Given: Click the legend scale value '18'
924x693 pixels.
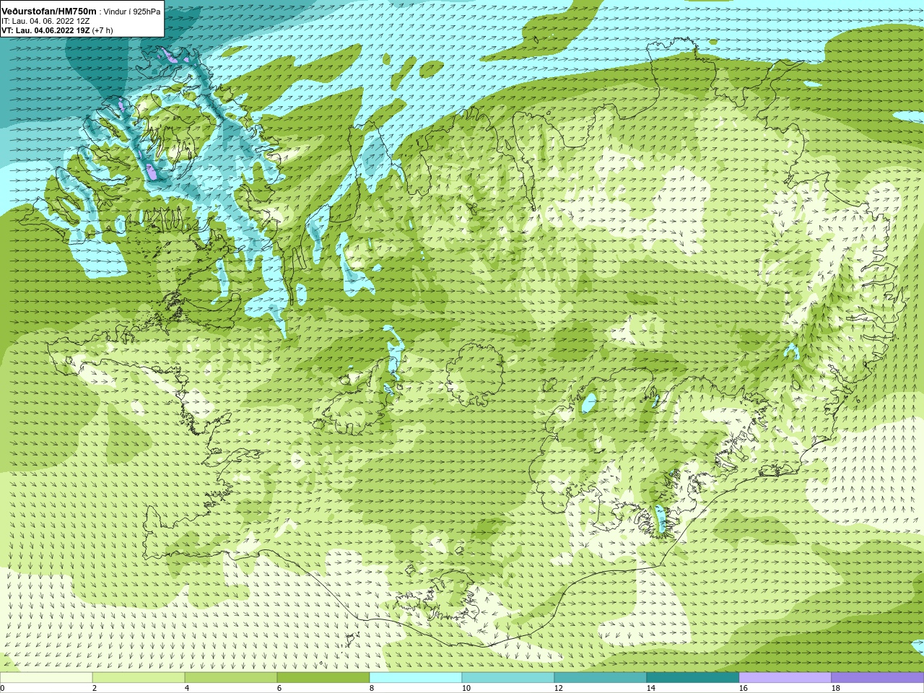Looking at the screenshot, I should point(835,688).
